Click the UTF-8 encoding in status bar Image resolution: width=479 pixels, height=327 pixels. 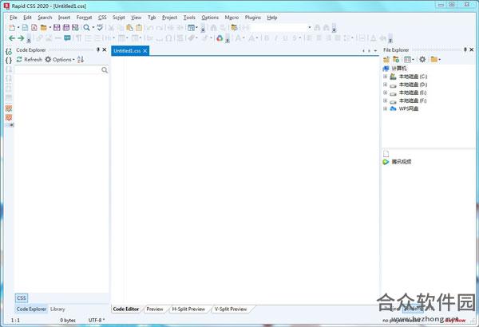[x=97, y=321]
